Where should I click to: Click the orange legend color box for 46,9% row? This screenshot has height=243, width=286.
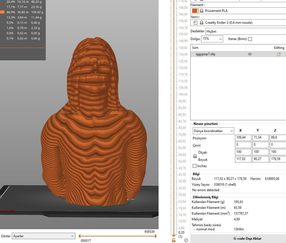coord(2,12)
